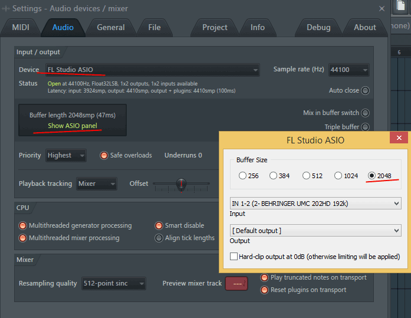411x318 pixels.
Task: Open the Playback tracking Mixer dropdown
Action: pyautogui.click(x=97, y=183)
